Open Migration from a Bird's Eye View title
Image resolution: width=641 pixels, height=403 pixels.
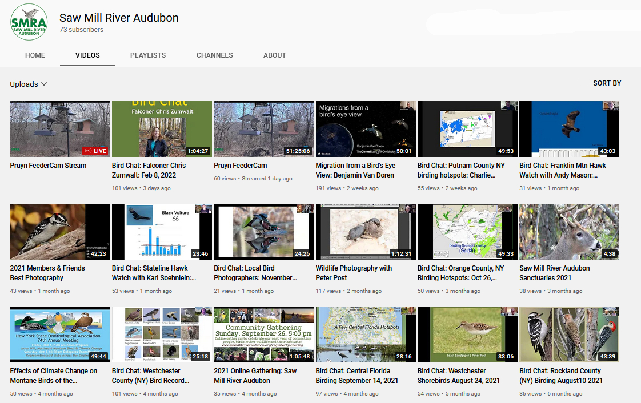point(356,170)
